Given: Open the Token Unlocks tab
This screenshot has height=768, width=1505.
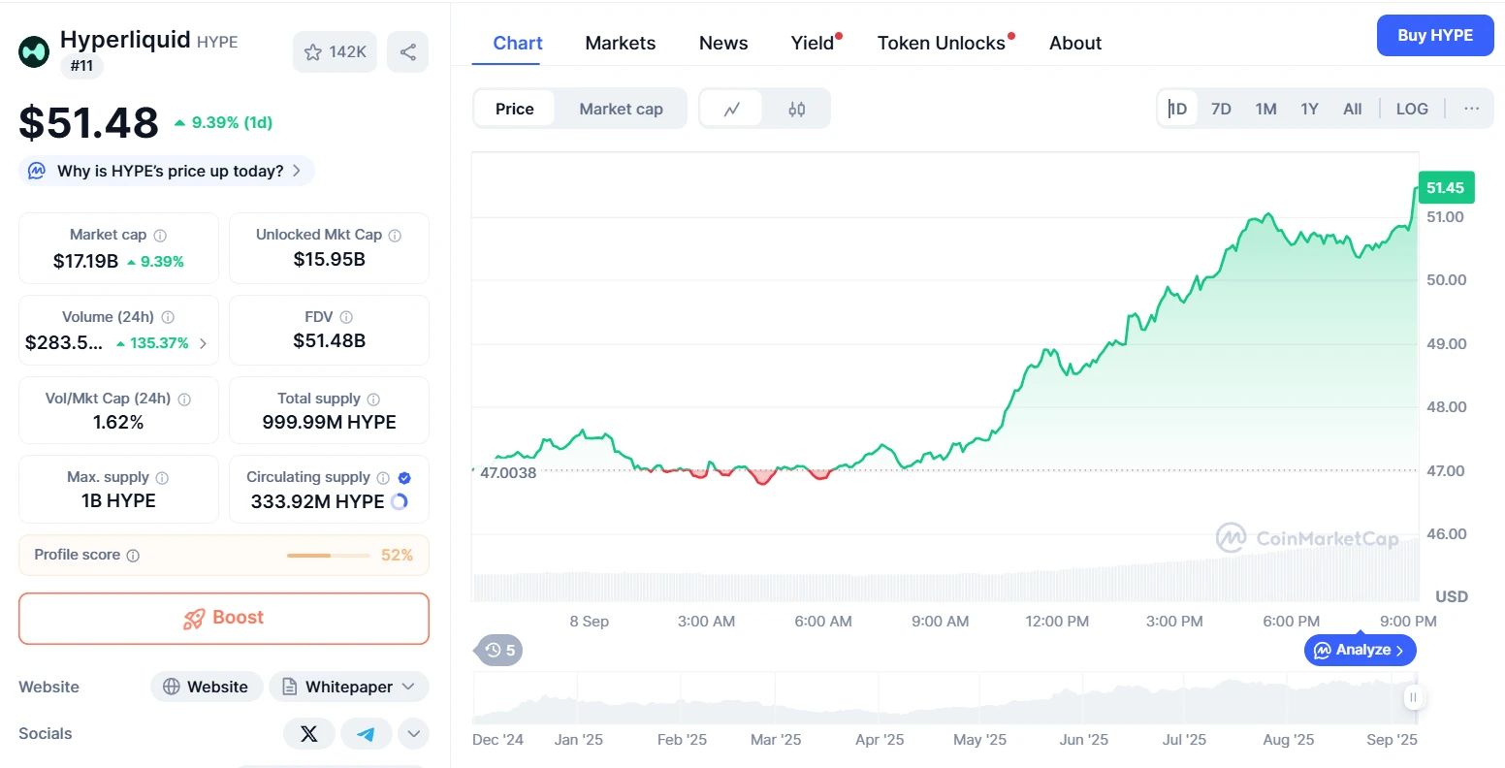Looking at the screenshot, I should (941, 43).
